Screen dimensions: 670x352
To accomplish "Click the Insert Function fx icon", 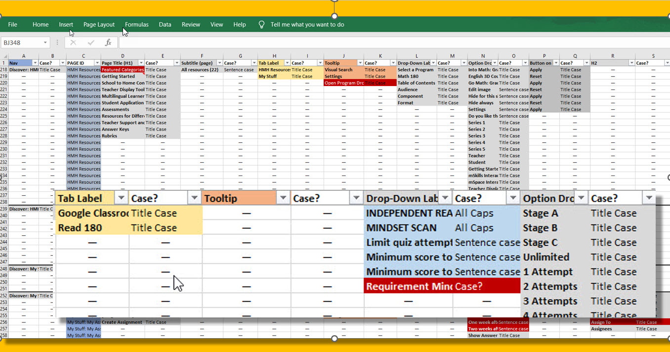I will 108,43.
